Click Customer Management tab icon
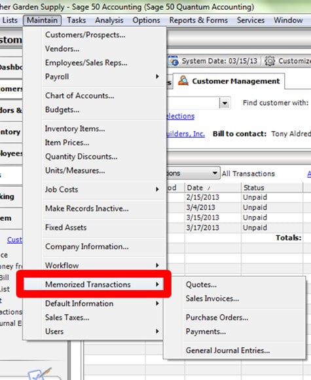 tap(183, 81)
